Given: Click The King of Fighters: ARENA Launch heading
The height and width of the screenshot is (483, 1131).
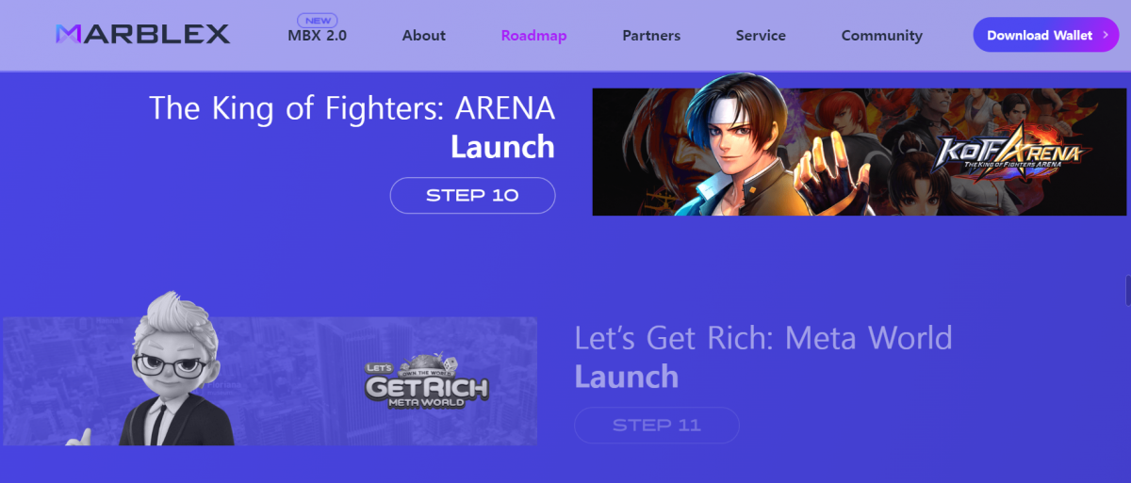Looking at the screenshot, I should coord(352,127).
